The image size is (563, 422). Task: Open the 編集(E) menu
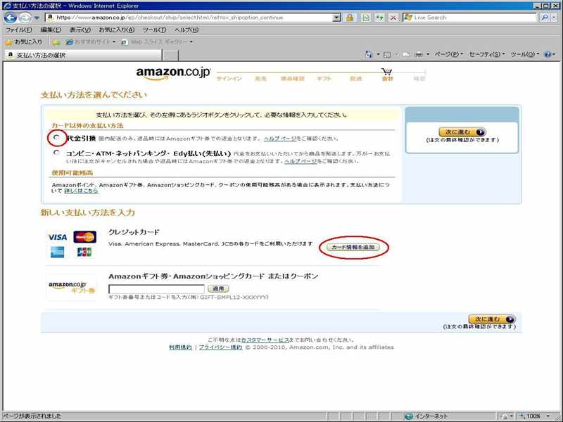point(51,30)
